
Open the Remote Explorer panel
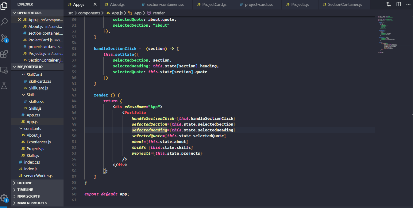[4, 70]
